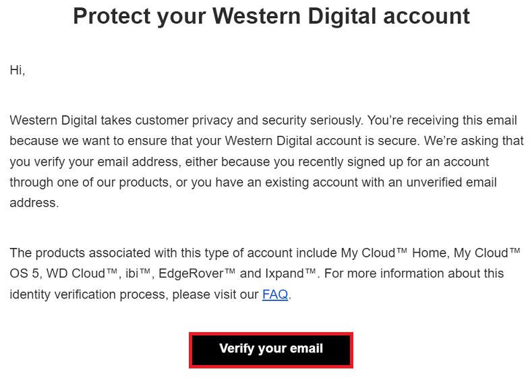Click the OS 5 text
The width and height of the screenshot is (530, 390).
[x=24, y=273]
